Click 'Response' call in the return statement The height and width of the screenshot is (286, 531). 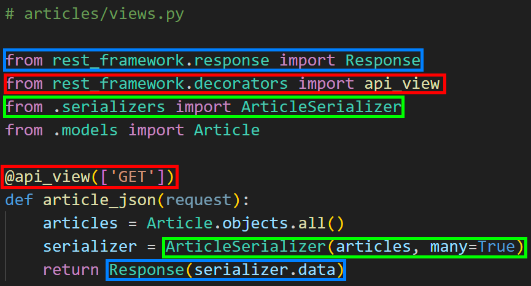click(x=146, y=270)
